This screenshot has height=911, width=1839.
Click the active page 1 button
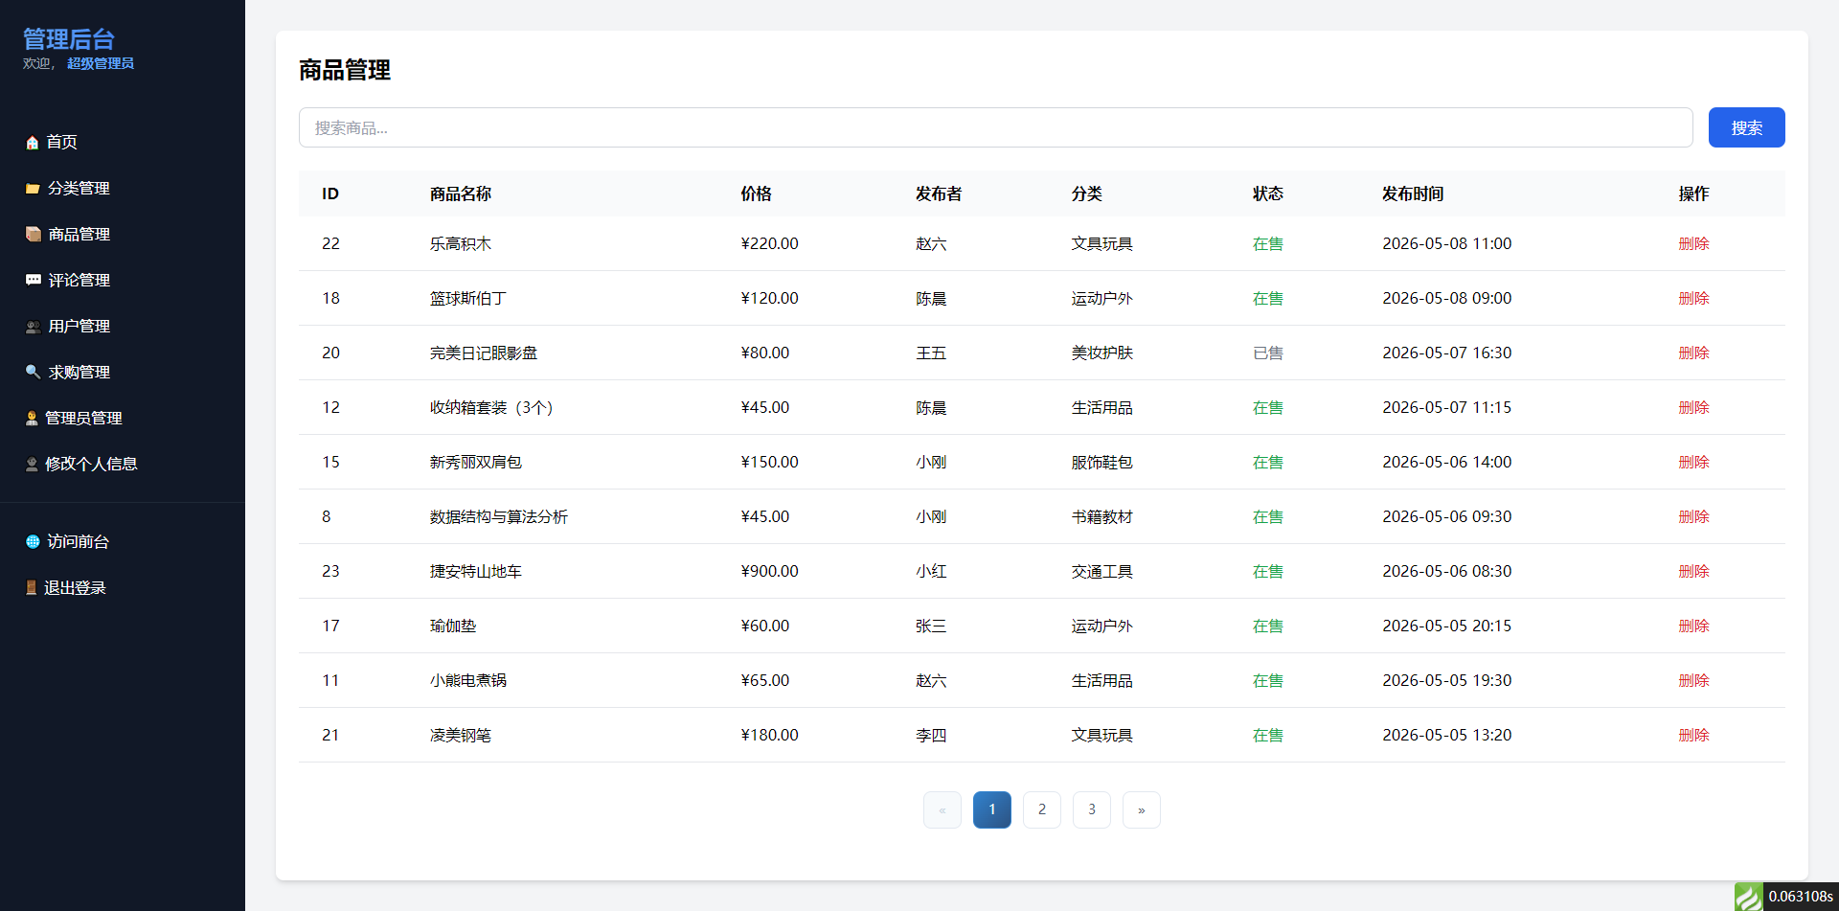pos(992,809)
